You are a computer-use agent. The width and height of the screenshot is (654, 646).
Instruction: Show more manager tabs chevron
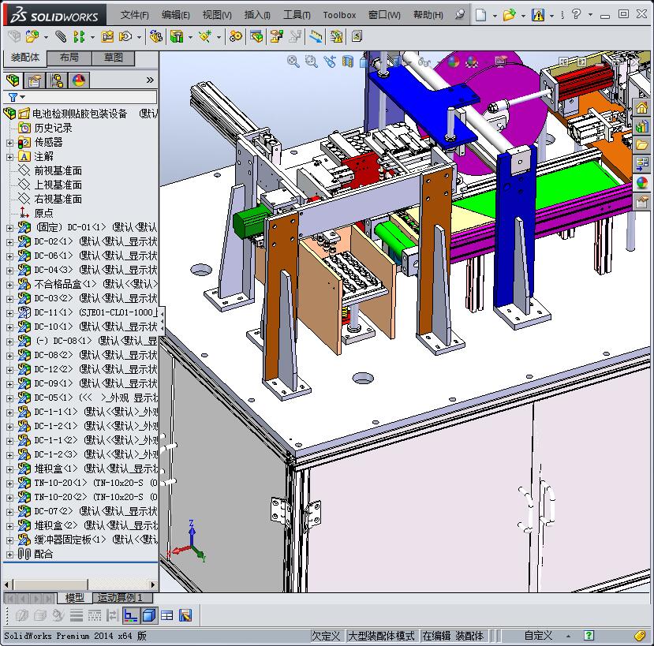point(150,80)
